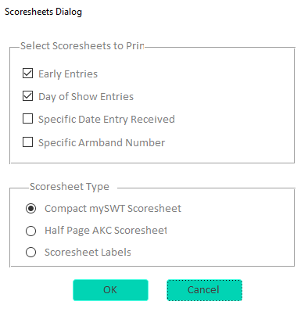Uncheck the Day of Show Entries box
The width and height of the screenshot is (308, 312).
point(27,96)
